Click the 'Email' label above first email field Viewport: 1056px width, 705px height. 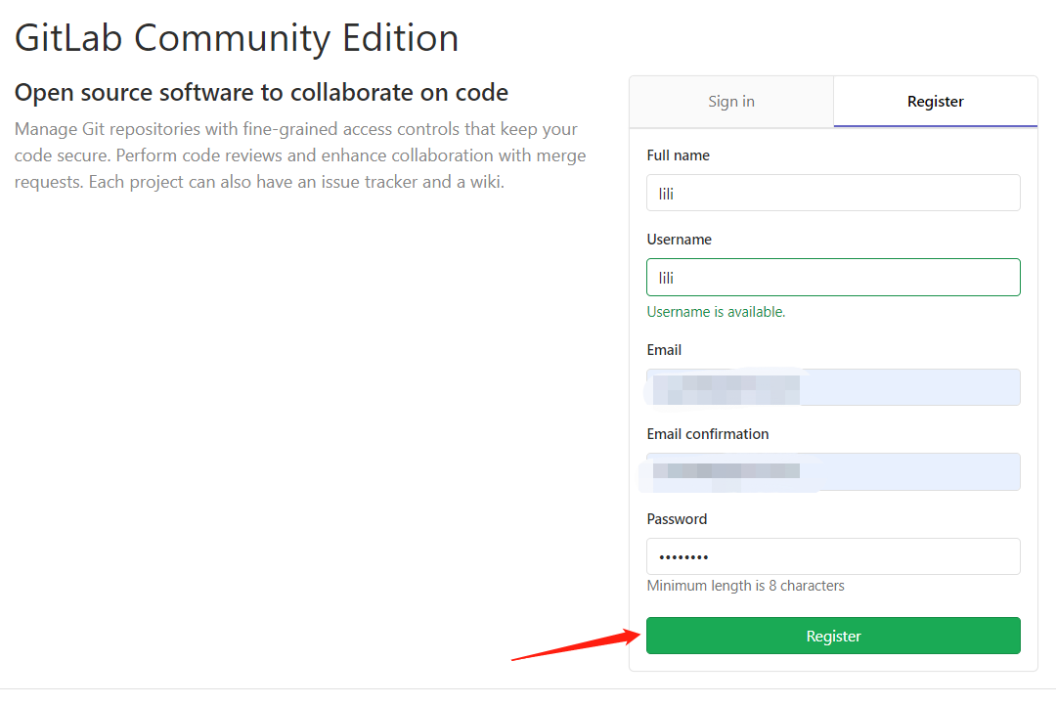pyautogui.click(x=664, y=350)
